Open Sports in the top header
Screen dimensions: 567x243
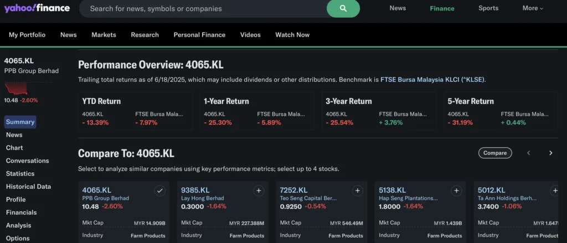pyautogui.click(x=488, y=8)
